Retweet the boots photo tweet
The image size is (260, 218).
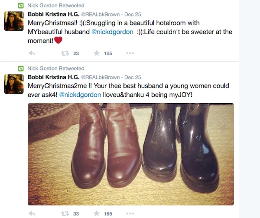point(65,213)
